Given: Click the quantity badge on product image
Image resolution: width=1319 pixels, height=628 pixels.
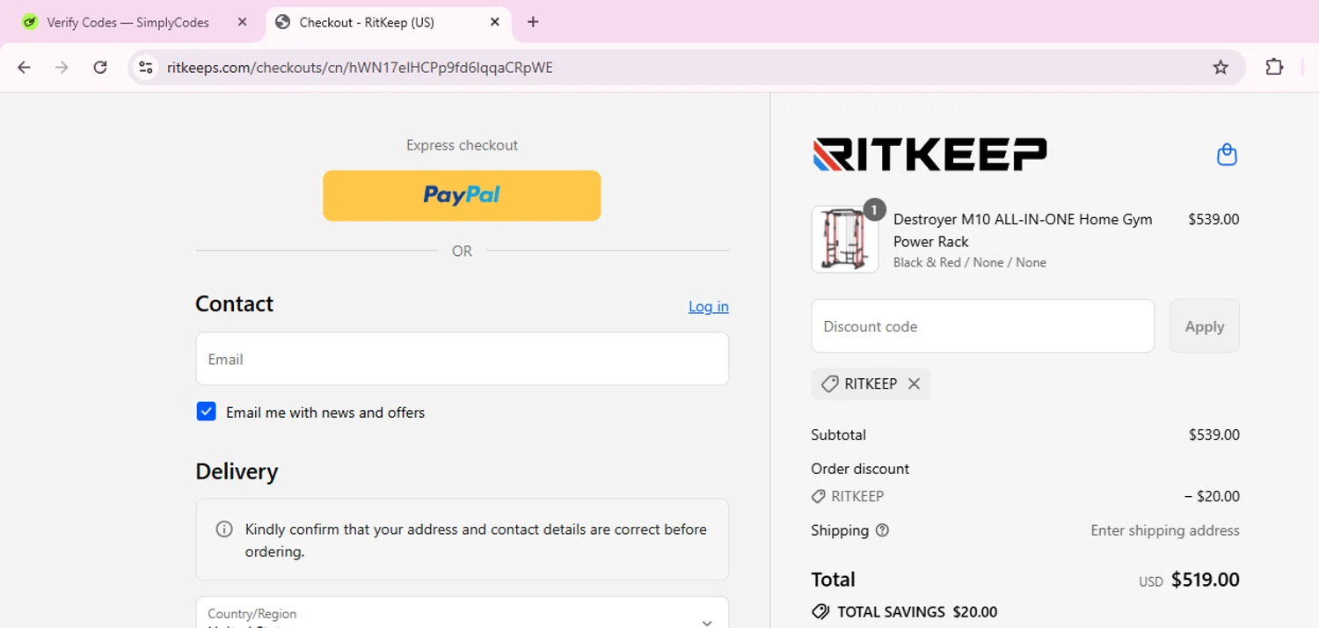Looking at the screenshot, I should coord(873,209).
